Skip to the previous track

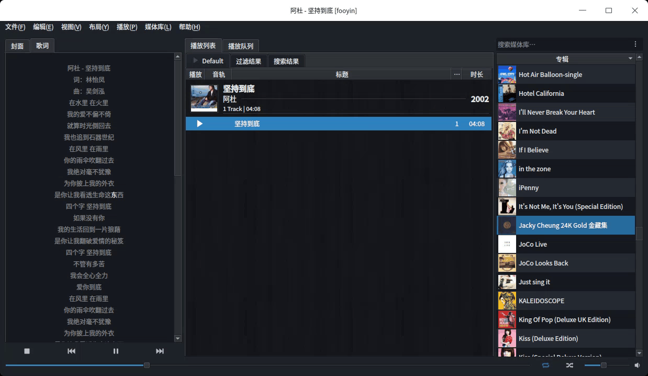pyautogui.click(x=72, y=351)
